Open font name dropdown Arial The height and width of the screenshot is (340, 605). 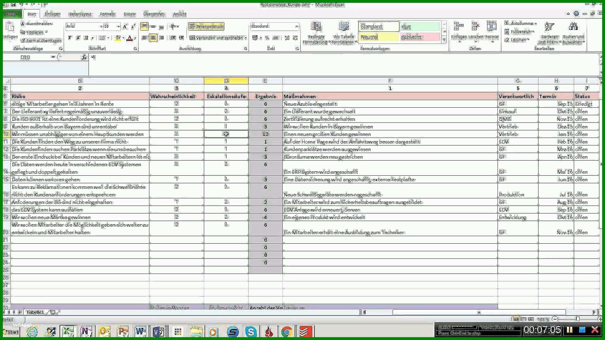coord(101,26)
